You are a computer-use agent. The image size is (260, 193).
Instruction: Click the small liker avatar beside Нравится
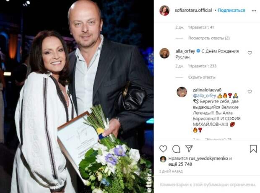(163, 159)
